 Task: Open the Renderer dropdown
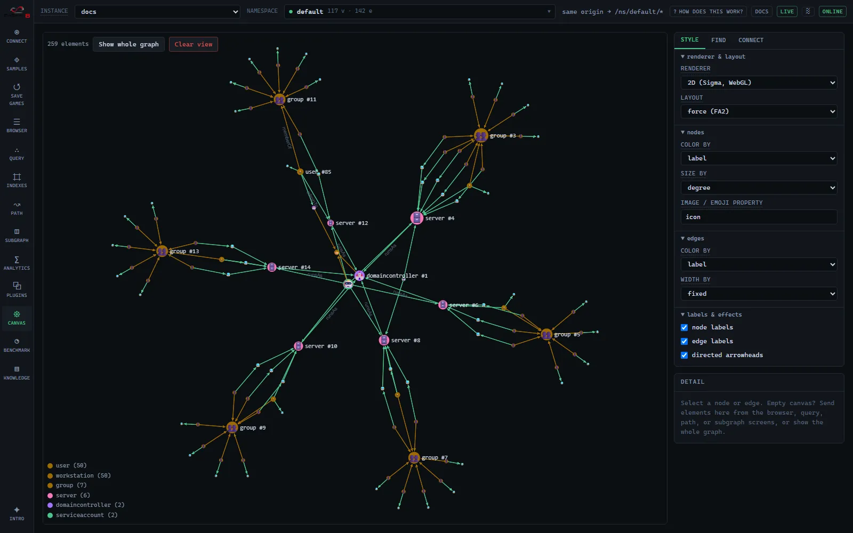click(759, 83)
